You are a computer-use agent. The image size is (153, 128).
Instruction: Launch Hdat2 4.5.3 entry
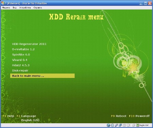point(21,65)
